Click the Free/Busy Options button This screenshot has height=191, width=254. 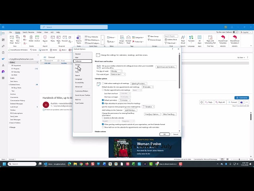(x=152, y=114)
